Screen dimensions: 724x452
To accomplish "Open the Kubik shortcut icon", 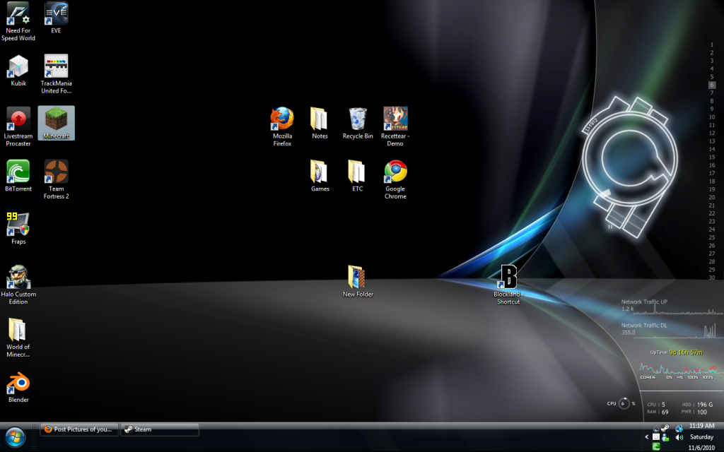I will pos(18,71).
